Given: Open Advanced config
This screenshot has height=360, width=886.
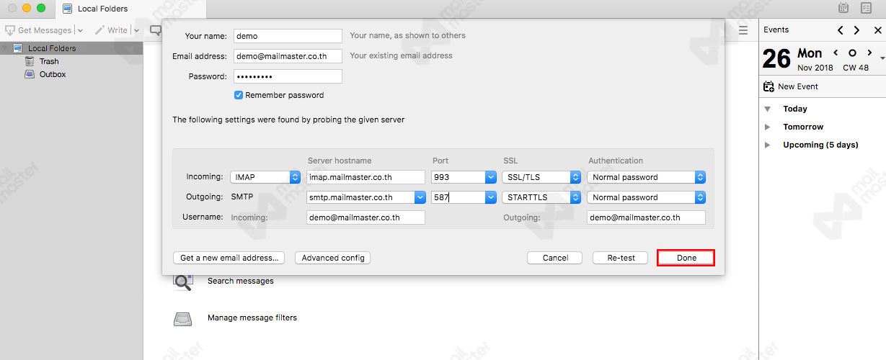Looking at the screenshot, I should (332, 258).
